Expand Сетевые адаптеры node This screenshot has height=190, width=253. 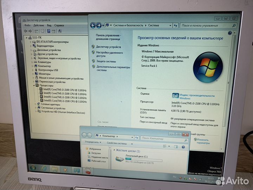tap(35, 104)
